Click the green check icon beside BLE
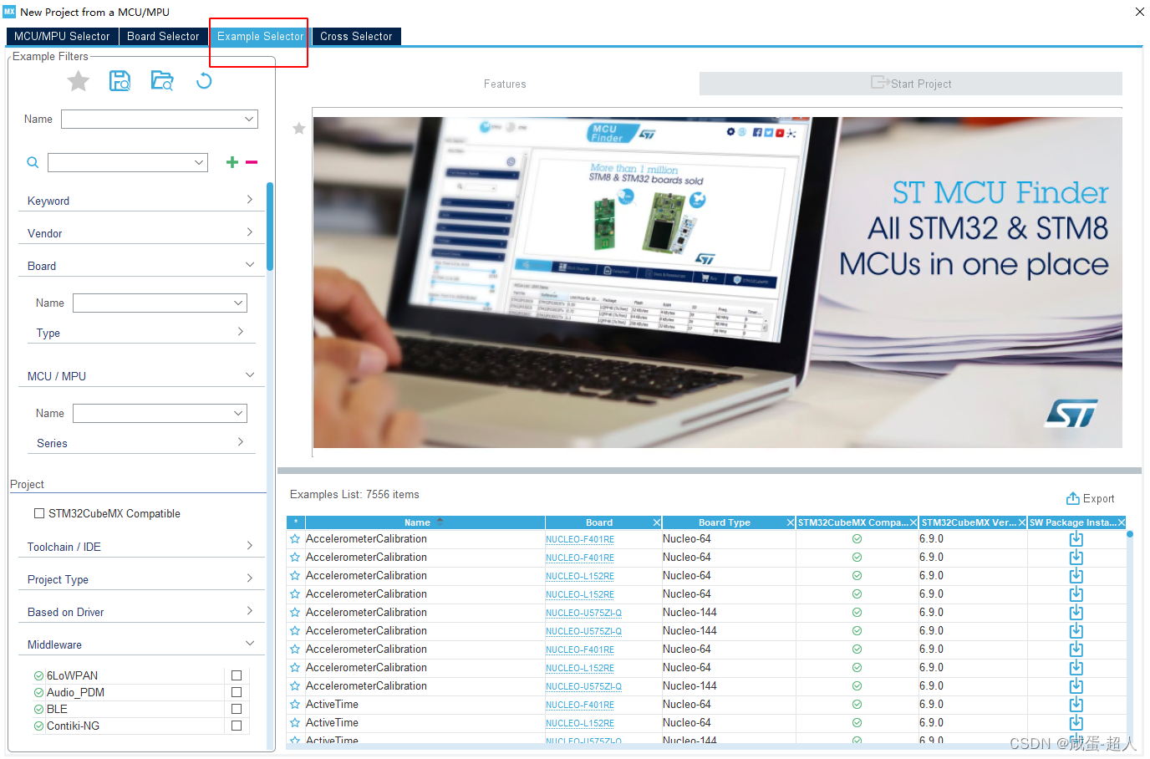The image size is (1150, 759). [x=38, y=709]
